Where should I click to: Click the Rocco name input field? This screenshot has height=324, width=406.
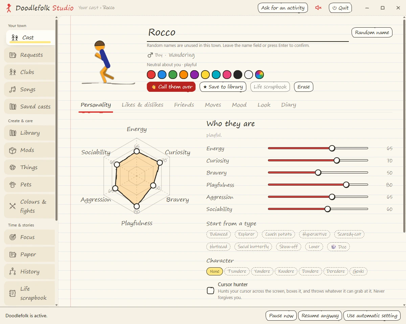click(x=248, y=32)
